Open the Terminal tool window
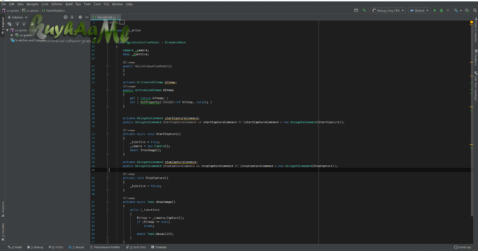 tap(159, 247)
